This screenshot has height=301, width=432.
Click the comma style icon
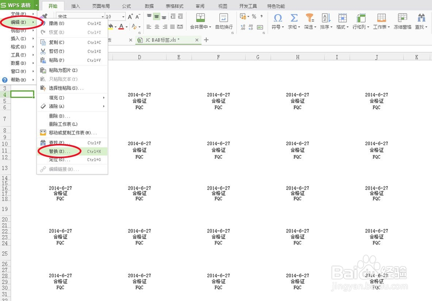(261, 16)
